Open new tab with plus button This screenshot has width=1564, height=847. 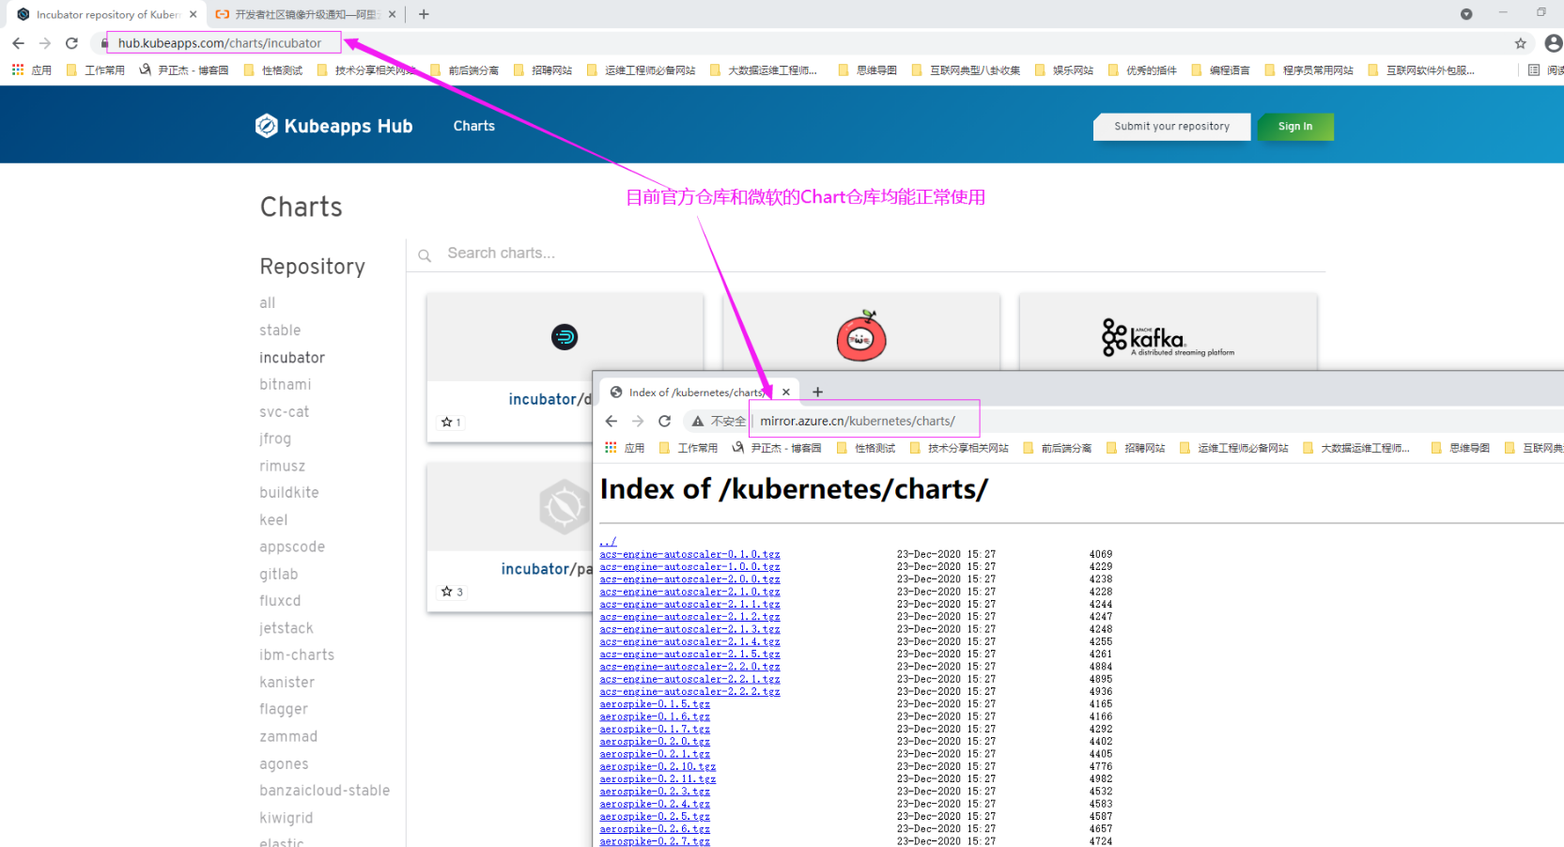click(424, 14)
